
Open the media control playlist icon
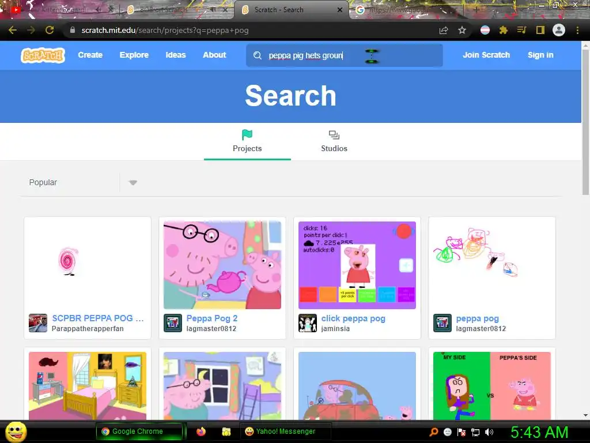[x=521, y=30]
